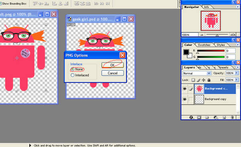Hide the Background c... layer eye
Image resolution: width=241 pixels, height=147 pixels.
[x=185, y=89]
